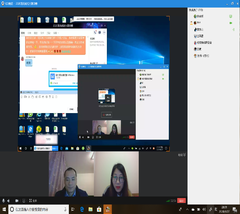The image size is (240, 214).
Task: Open File Explorer from the taskbar
Action: pyautogui.click(x=91, y=209)
